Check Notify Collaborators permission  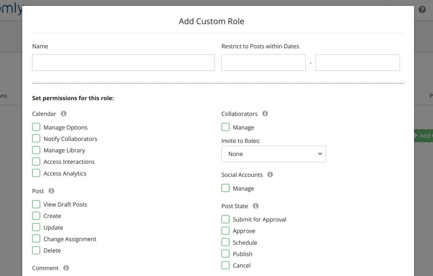[36, 139]
